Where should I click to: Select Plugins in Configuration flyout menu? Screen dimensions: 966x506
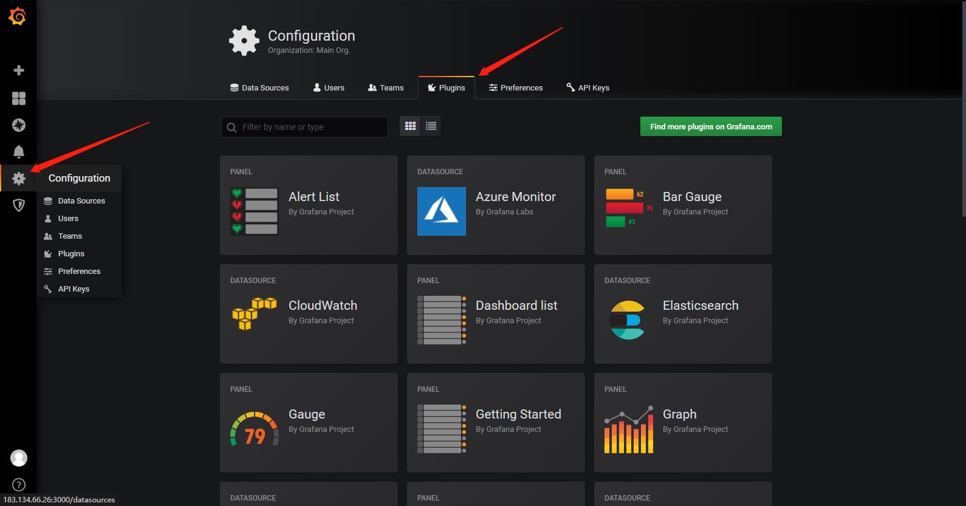click(x=79, y=254)
